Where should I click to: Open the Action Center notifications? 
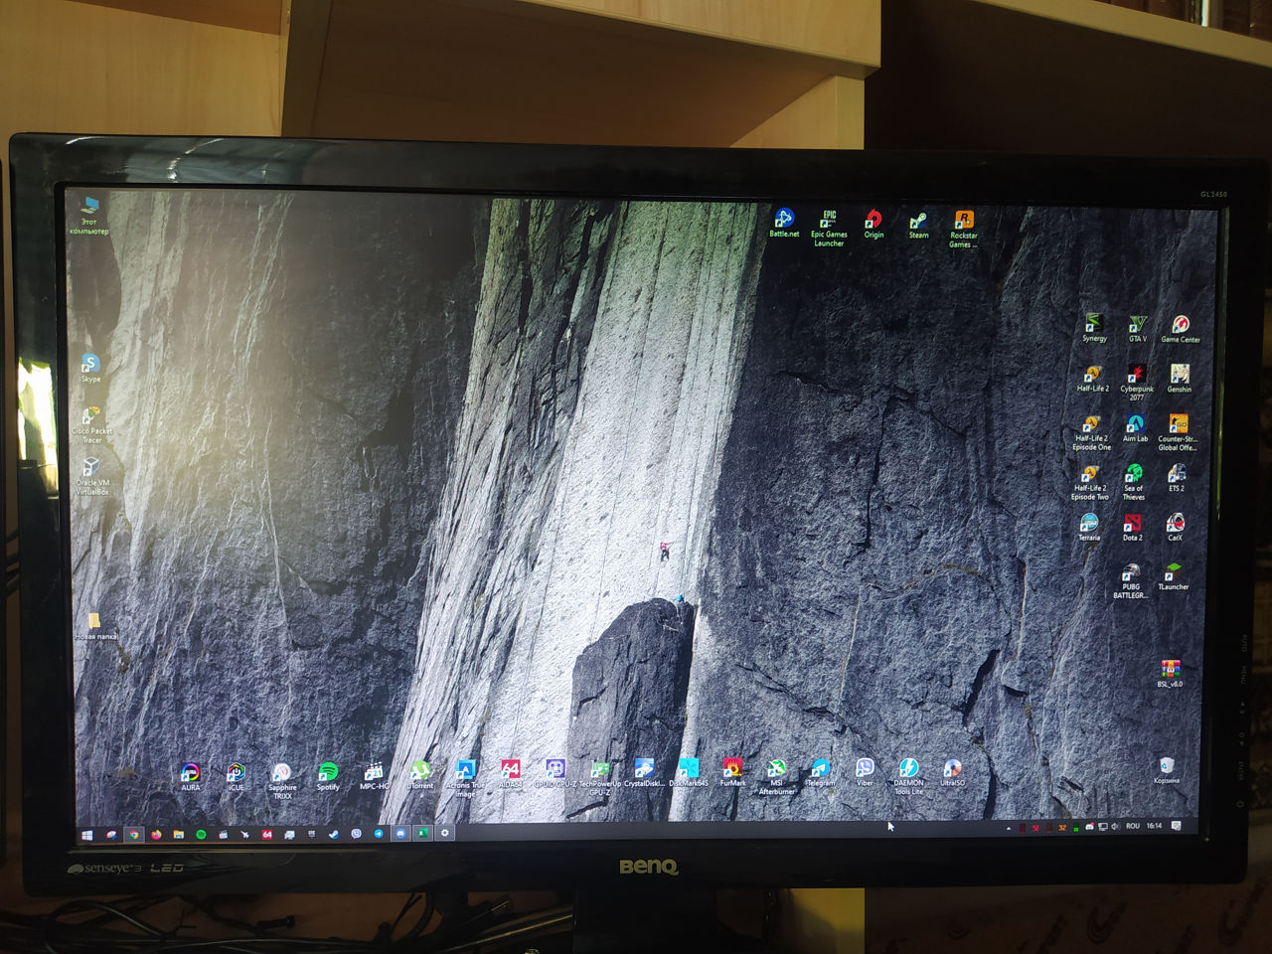click(x=1177, y=826)
